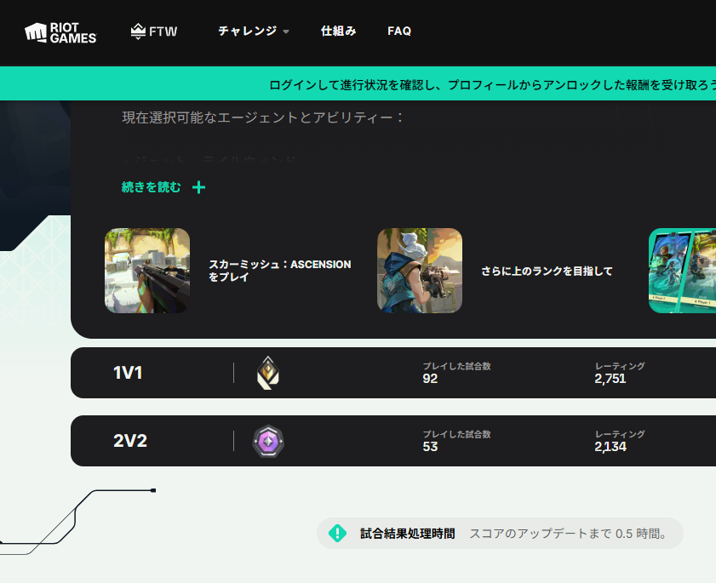The image size is (716, 583).
Task: Click the 2V2 レーティング label
Action: (620, 434)
